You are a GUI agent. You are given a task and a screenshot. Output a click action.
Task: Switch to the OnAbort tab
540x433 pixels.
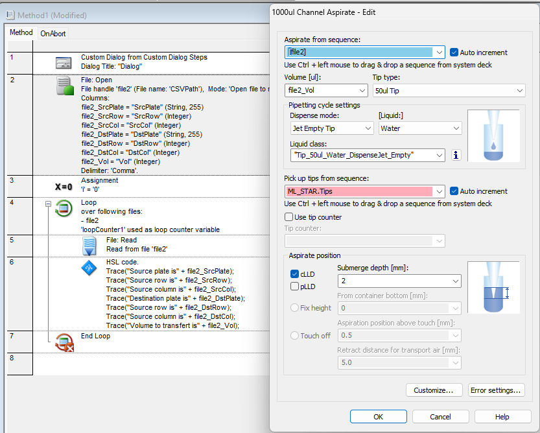(53, 33)
